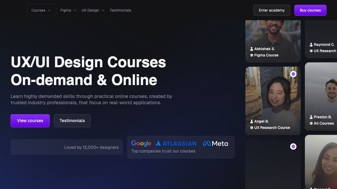Expand the Figma navigation dropdown
The height and width of the screenshot is (189, 337).
pyautogui.click(x=68, y=10)
